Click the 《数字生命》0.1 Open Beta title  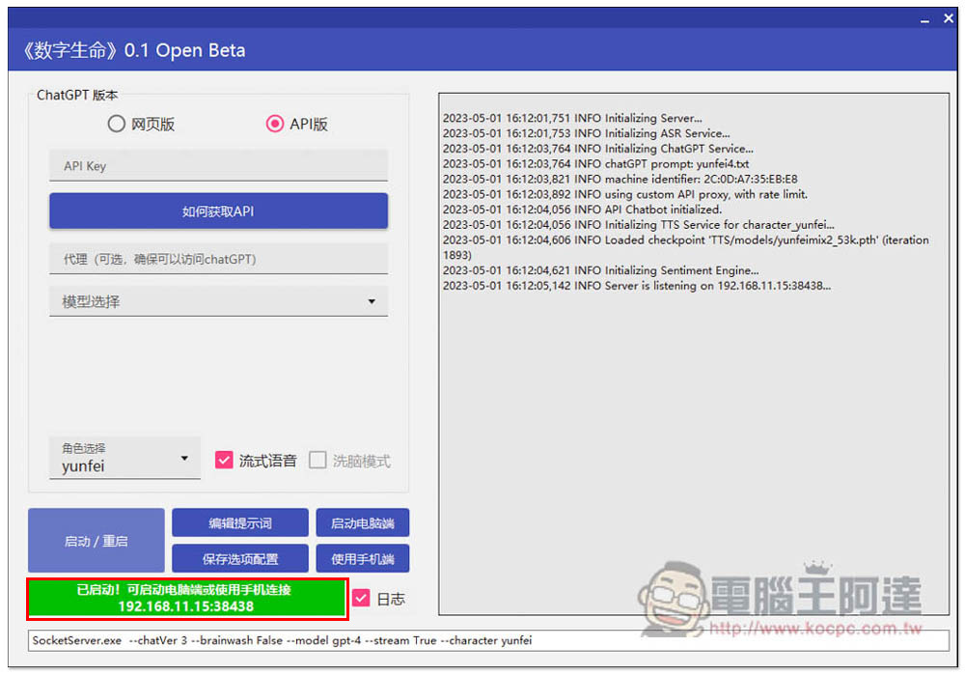point(133,50)
